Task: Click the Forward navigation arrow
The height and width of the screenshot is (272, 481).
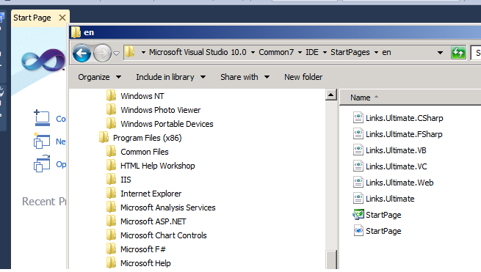Action: [102, 54]
